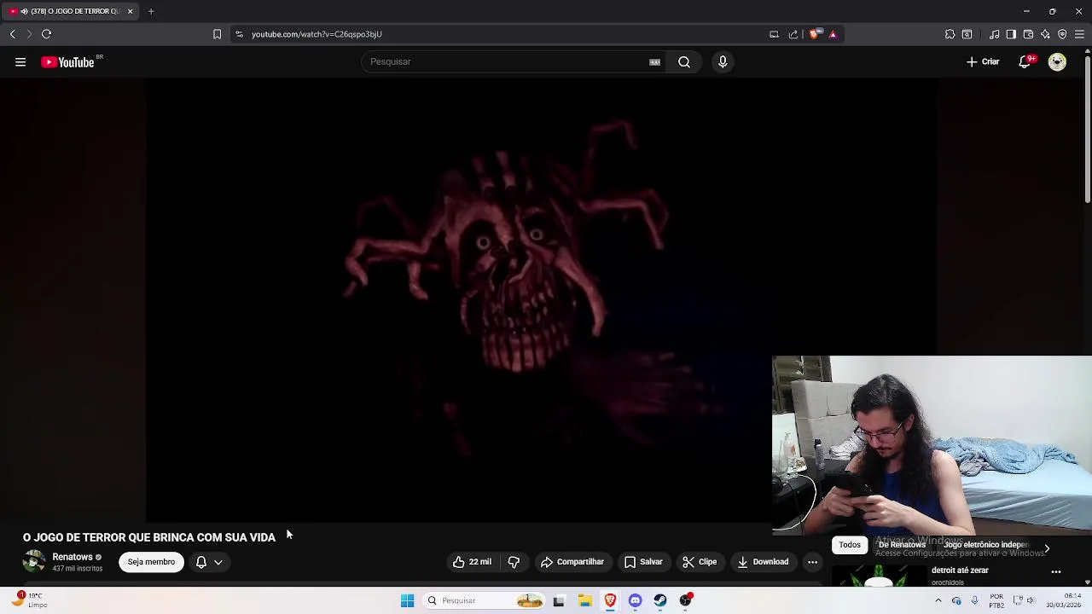Close the YouTube tab
This screenshot has height=614, width=1092.
pos(130,11)
